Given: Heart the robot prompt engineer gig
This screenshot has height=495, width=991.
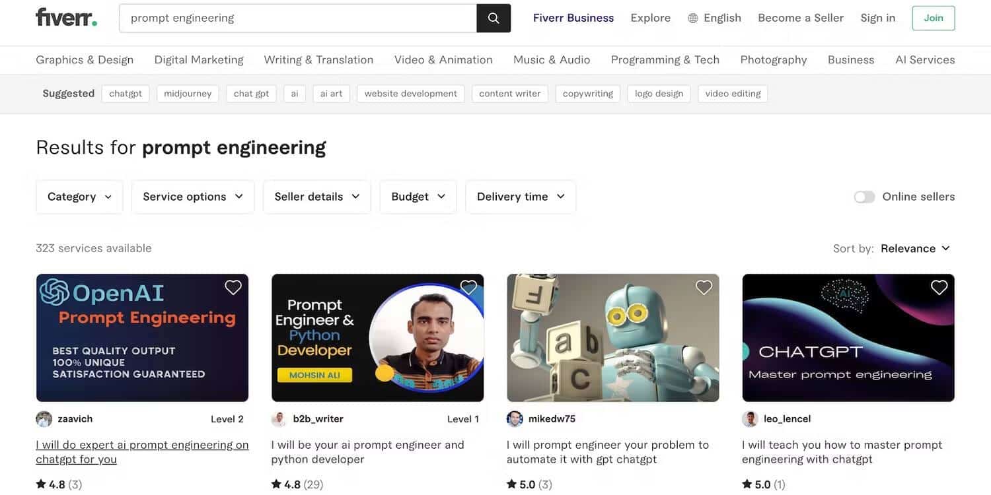Looking at the screenshot, I should [x=704, y=287].
